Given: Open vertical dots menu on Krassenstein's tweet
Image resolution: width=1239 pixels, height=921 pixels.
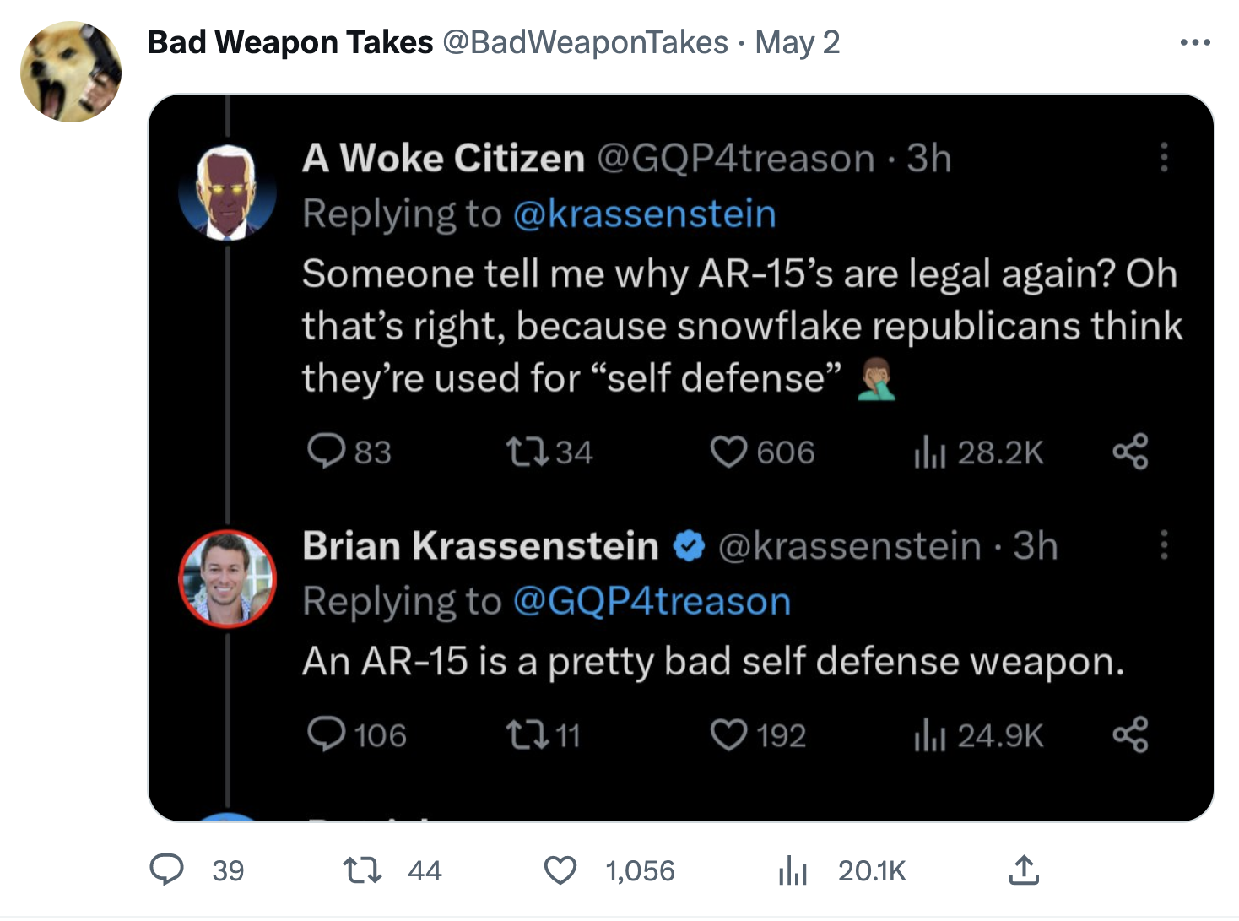Looking at the screenshot, I should 1165,545.
